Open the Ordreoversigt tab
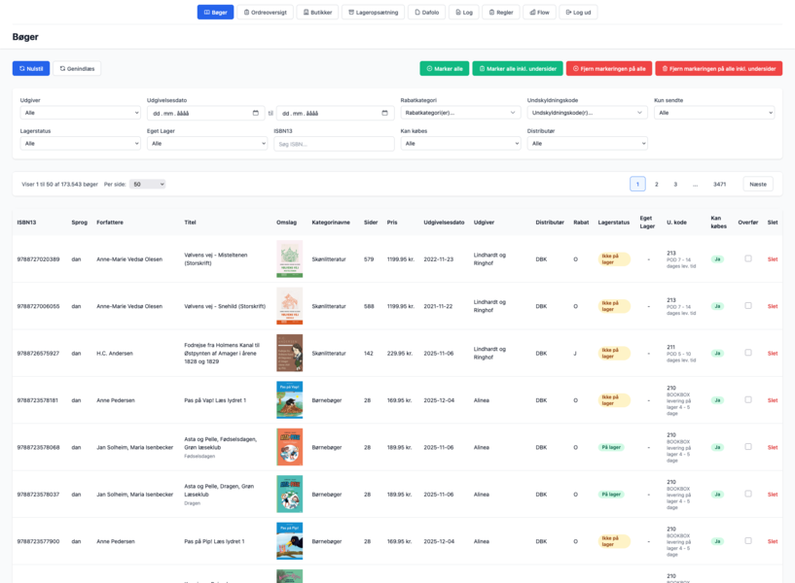The width and height of the screenshot is (795, 583). click(x=264, y=13)
